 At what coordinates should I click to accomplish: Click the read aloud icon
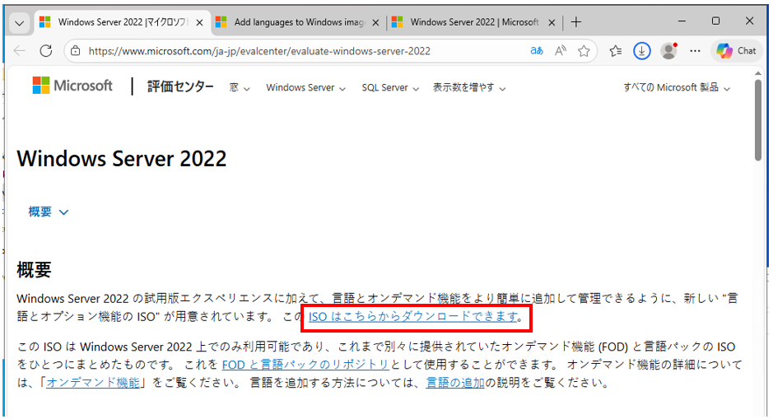click(x=561, y=51)
